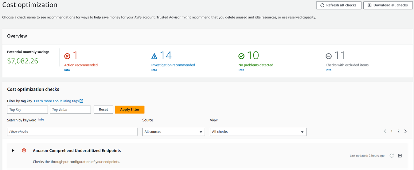Click the gray excluded items minus icon
The height and width of the screenshot is (170, 414).
coord(329,56)
